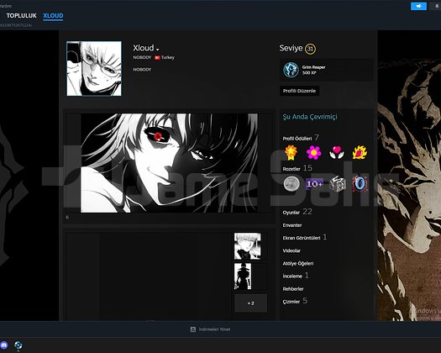
Task: Click the İndirmeleri Yönet downloads button
Action: coord(214,329)
